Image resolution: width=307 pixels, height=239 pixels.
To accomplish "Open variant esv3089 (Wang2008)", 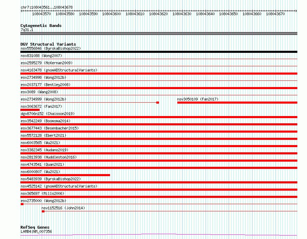I will click(39, 92).
